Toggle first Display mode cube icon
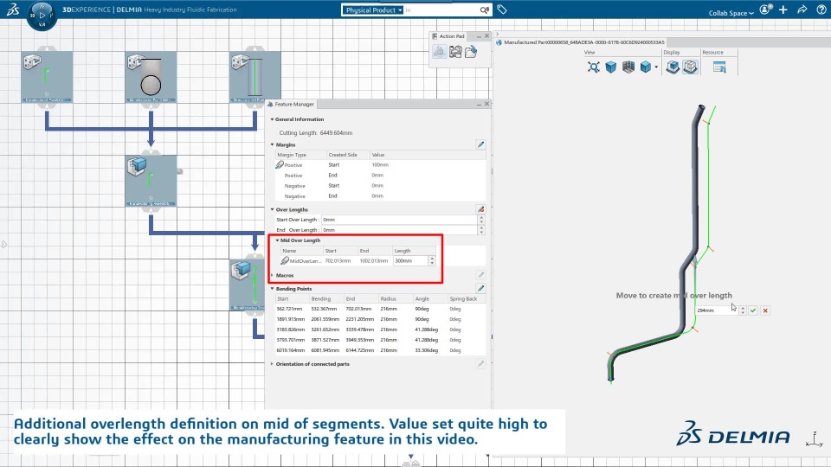The width and height of the screenshot is (831, 467). (673, 67)
